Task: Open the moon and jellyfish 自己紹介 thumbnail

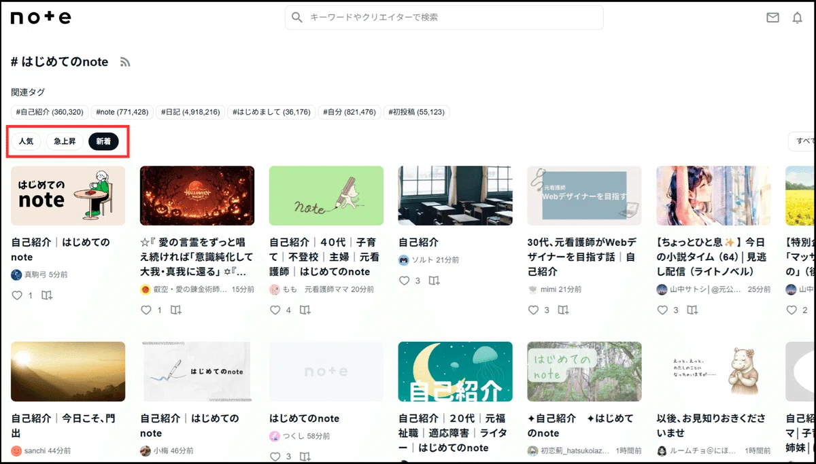Action: tap(456, 372)
